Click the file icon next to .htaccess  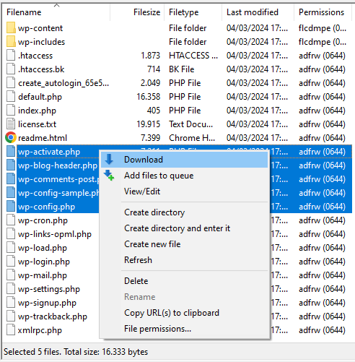click(x=11, y=55)
